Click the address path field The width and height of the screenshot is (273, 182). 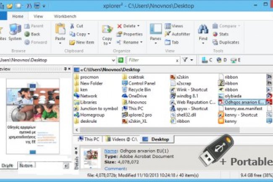pyautogui.click(x=55, y=60)
